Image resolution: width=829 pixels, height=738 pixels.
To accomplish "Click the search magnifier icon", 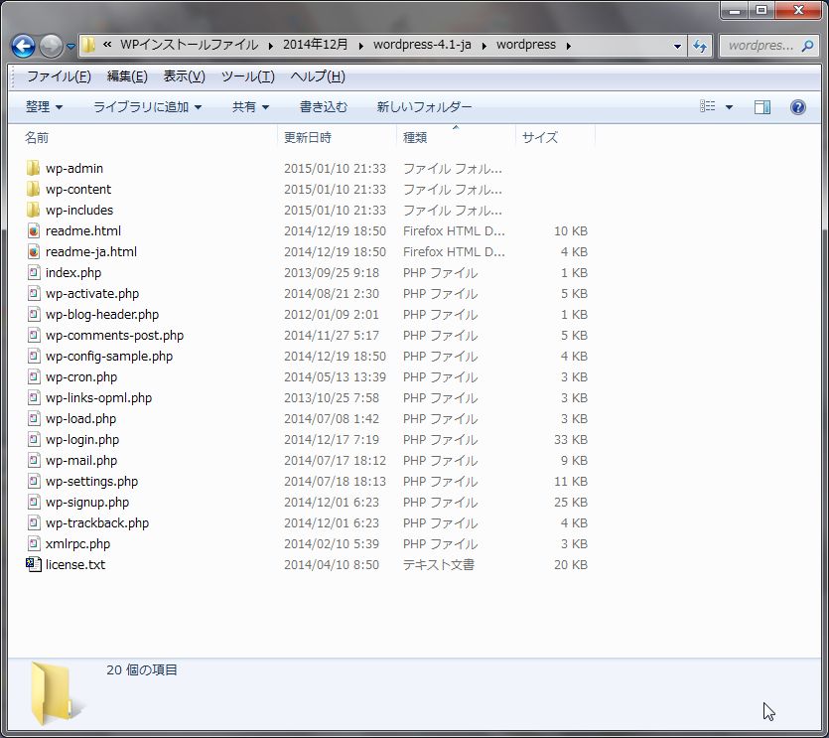I will 807,46.
